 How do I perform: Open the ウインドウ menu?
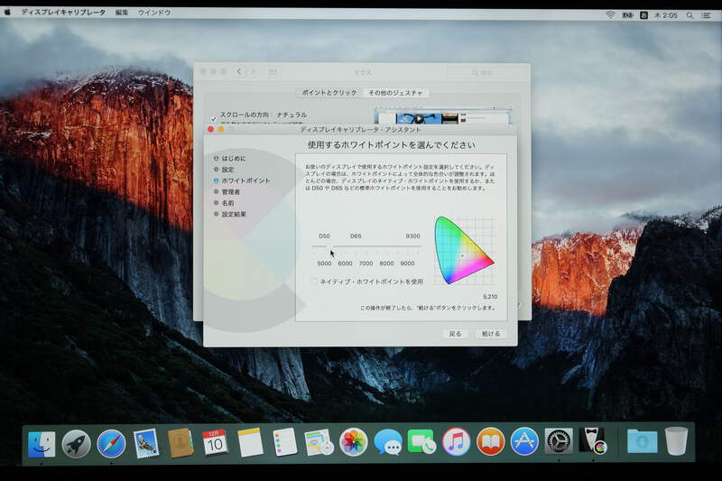[154, 14]
